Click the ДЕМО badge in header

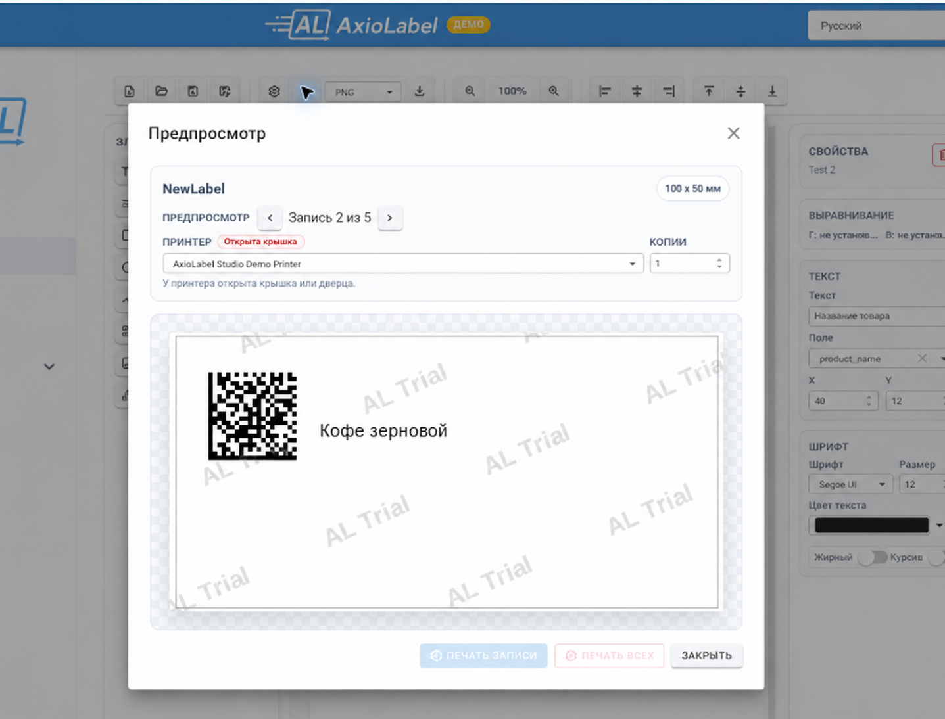pyautogui.click(x=468, y=24)
